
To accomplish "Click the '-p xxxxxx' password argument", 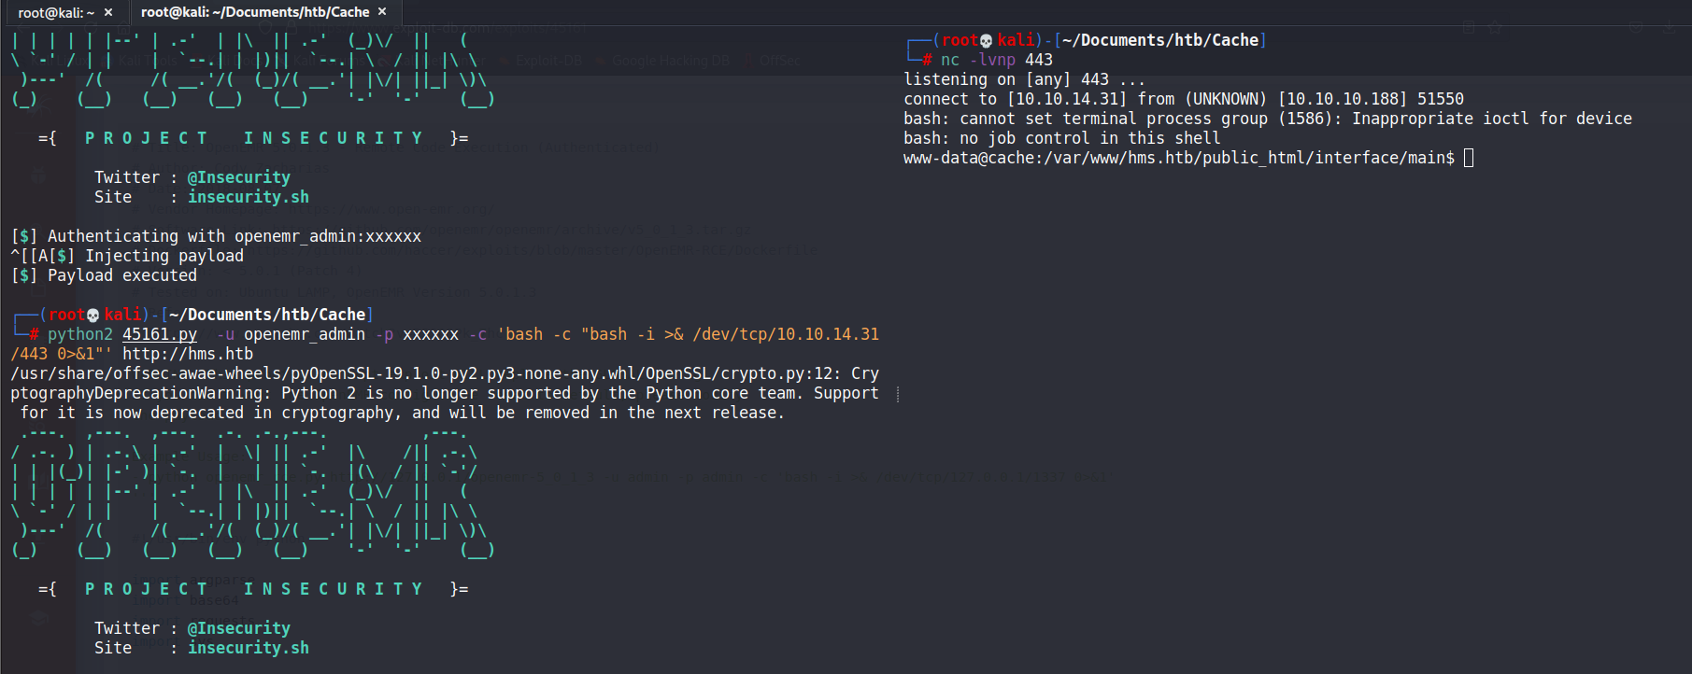I will point(417,334).
